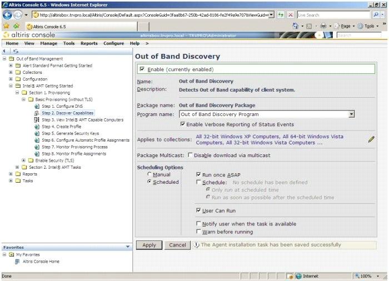
Task: Expand Alert Standard Format Getting Started
Action: 11,66
